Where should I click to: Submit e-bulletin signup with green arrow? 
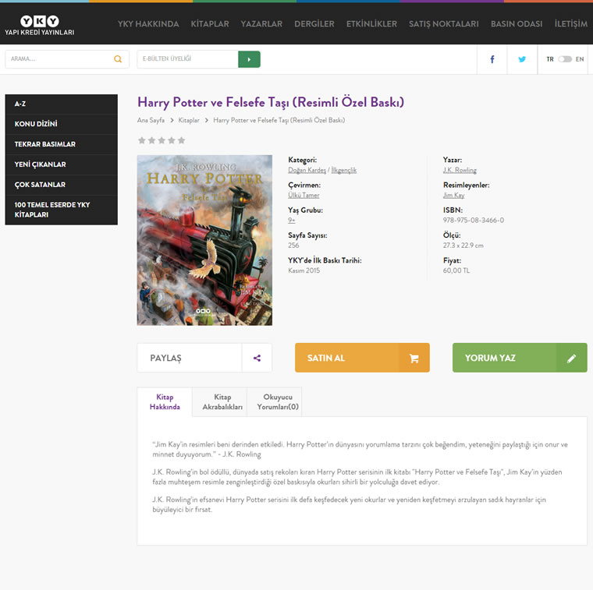point(249,59)
